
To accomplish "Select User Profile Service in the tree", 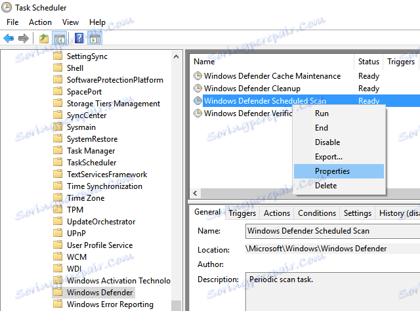I will (x=100, y=245).
